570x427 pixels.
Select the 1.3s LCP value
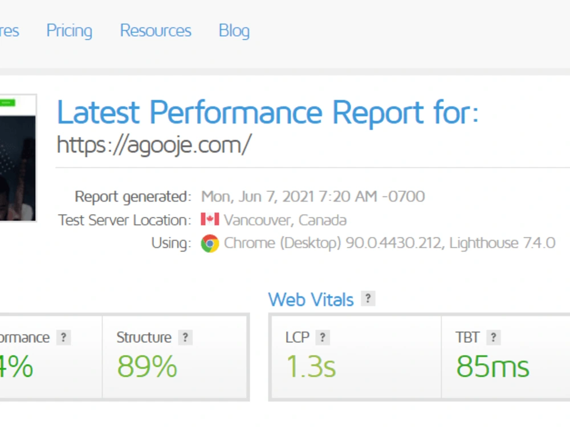(x=311, y=366)
